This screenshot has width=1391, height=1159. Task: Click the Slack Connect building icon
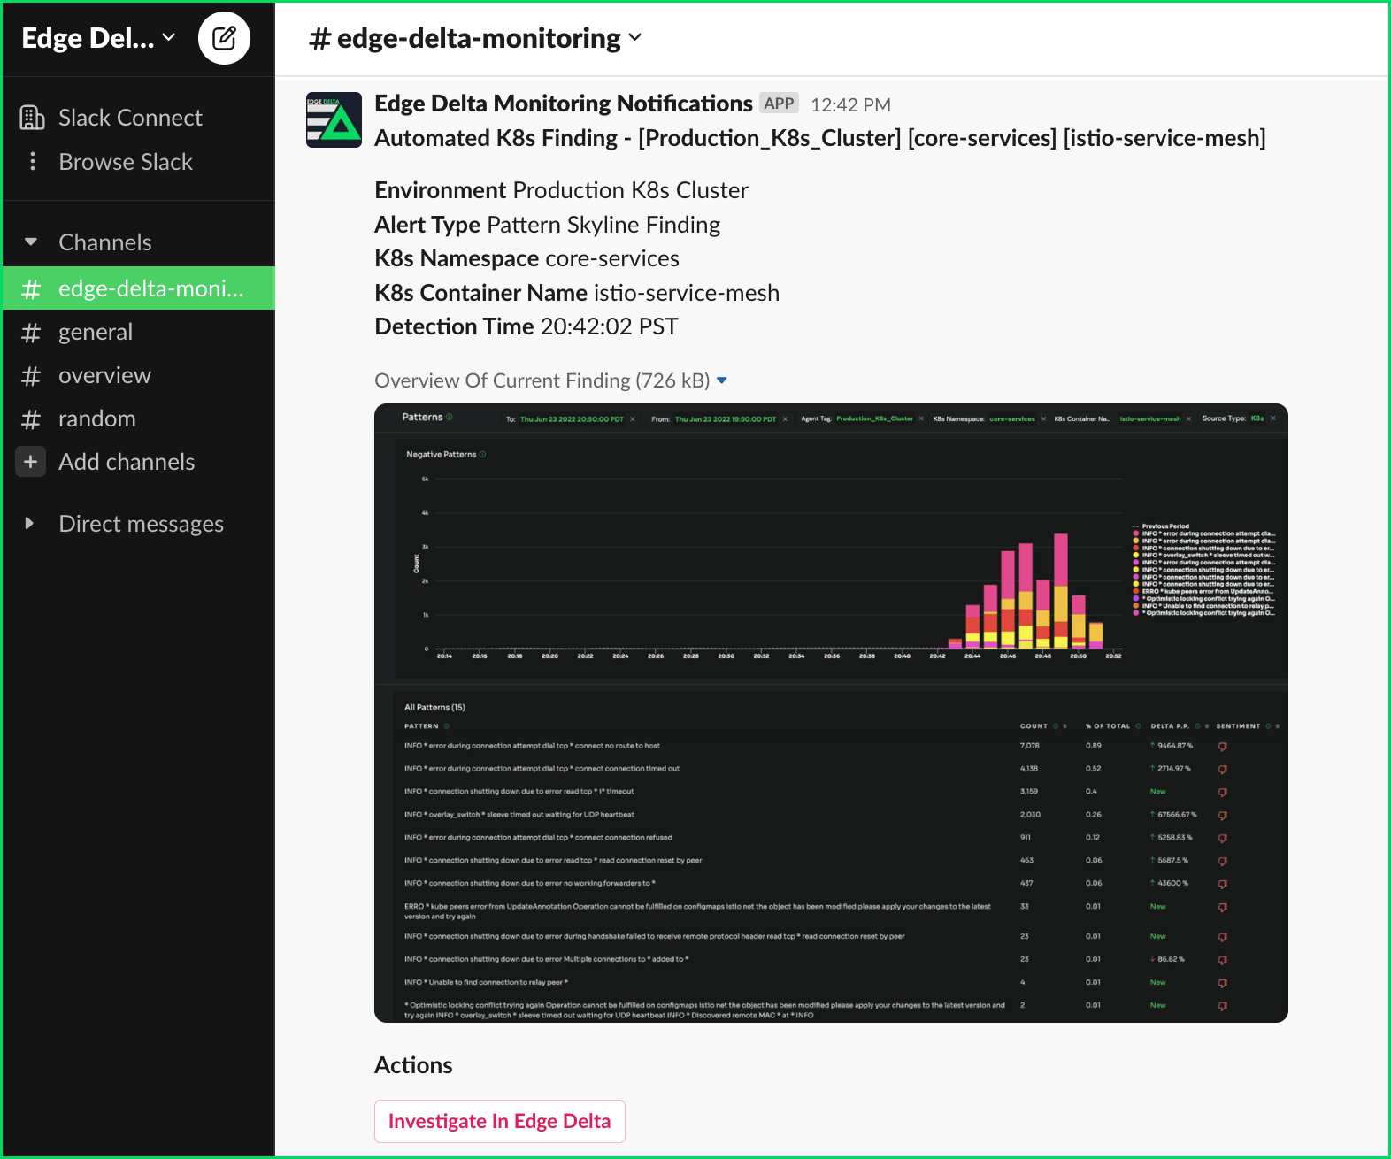click(x=32, y=118)
